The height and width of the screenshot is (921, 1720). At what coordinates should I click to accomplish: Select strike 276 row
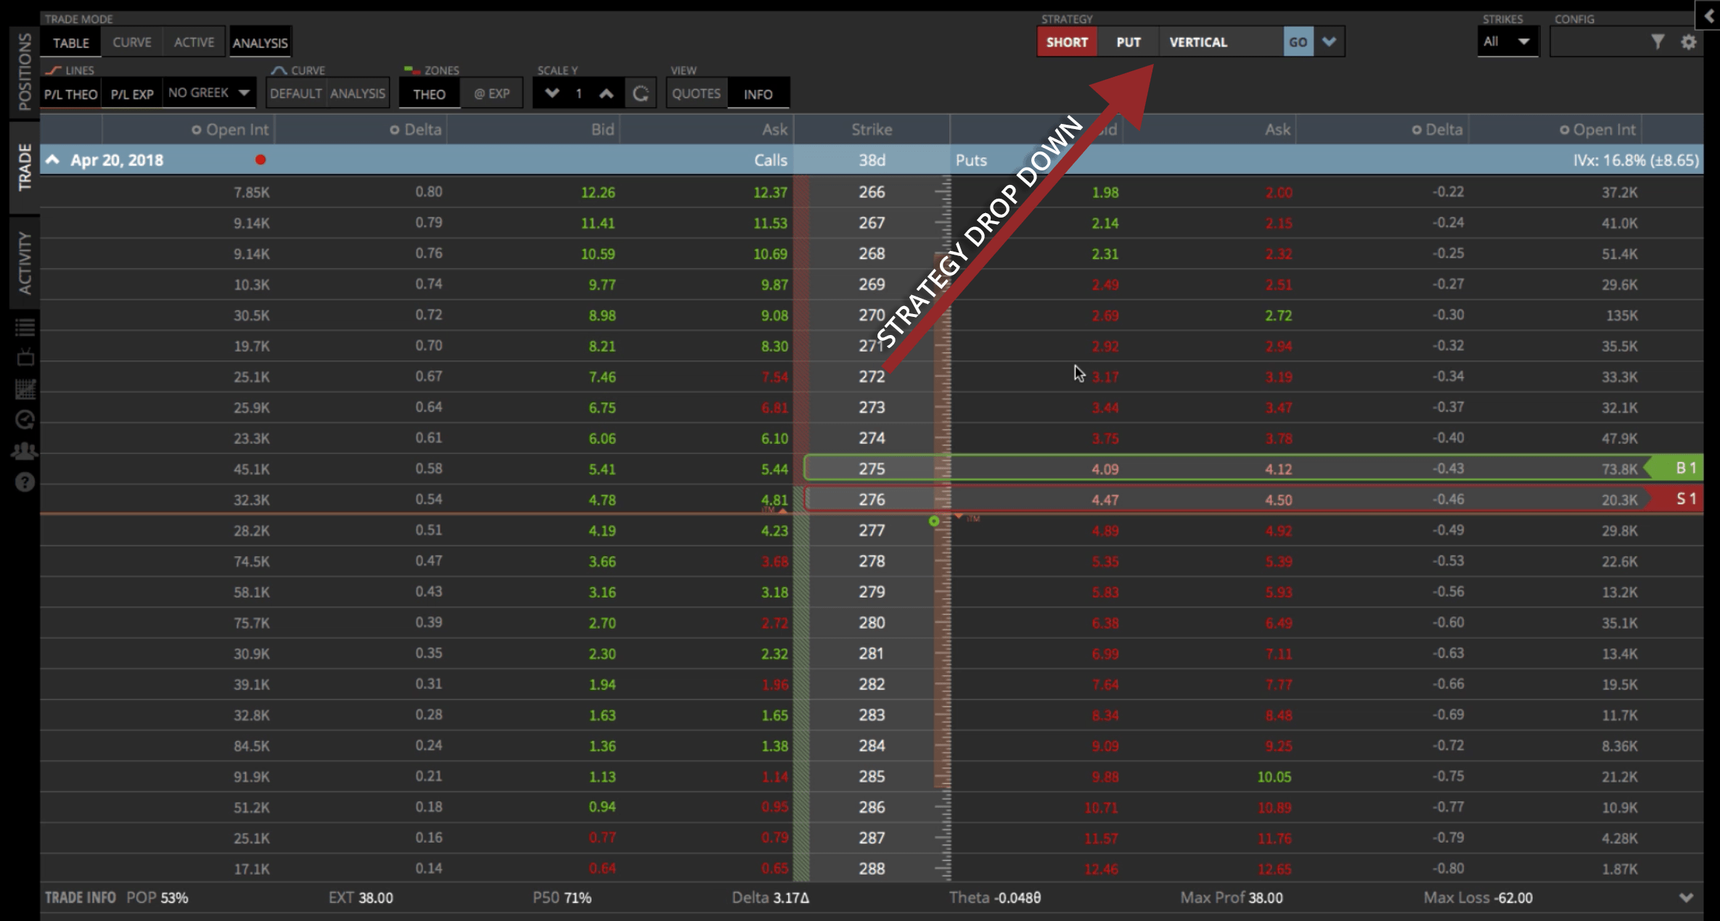pos(1253,499)
